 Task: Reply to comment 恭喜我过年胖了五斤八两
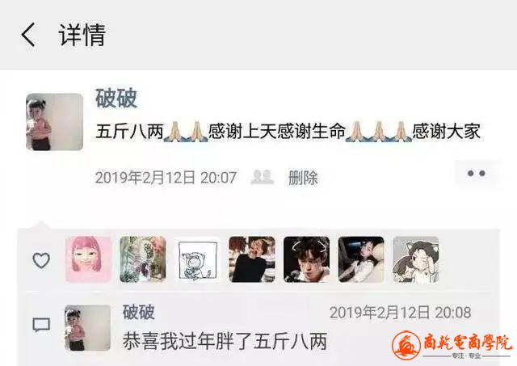coord(225,341)
